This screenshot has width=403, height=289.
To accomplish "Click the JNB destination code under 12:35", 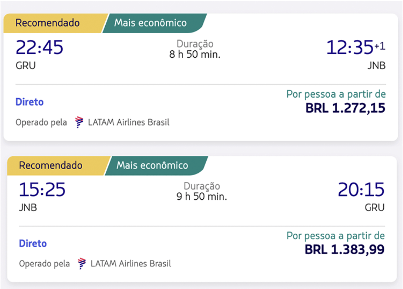I will 376,66.
